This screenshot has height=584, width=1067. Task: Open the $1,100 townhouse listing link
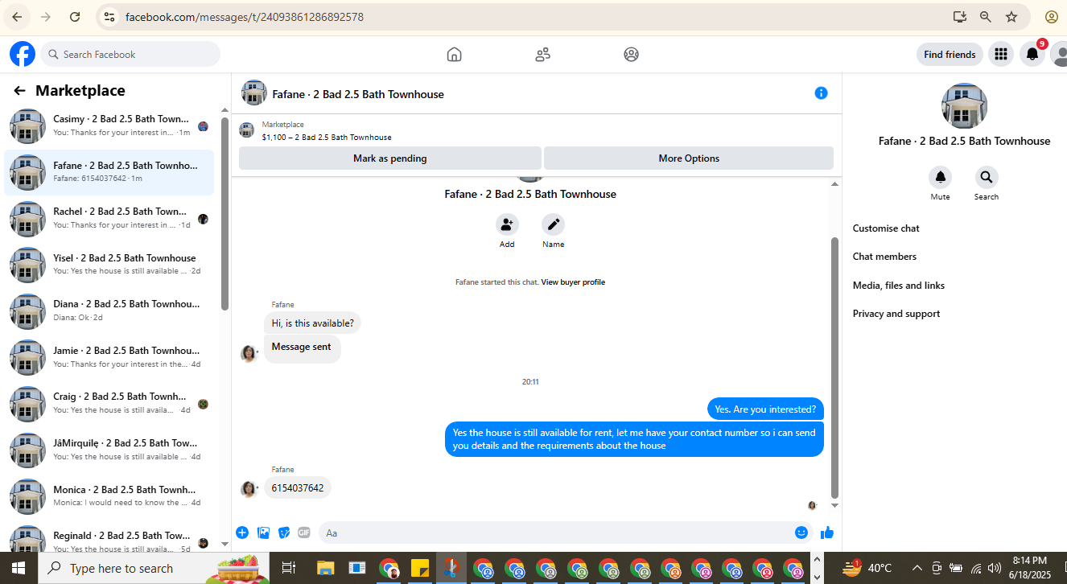click(x=327, y=138)
